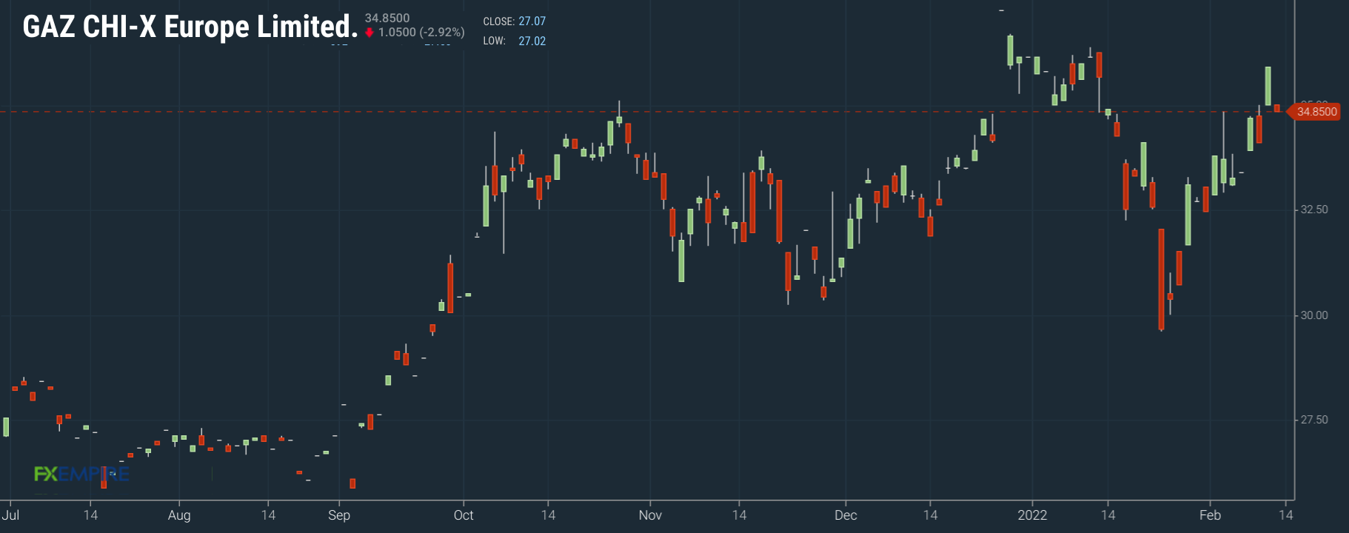
Task: Click the Oct label on time axis
Action: [x=463, y=514]
